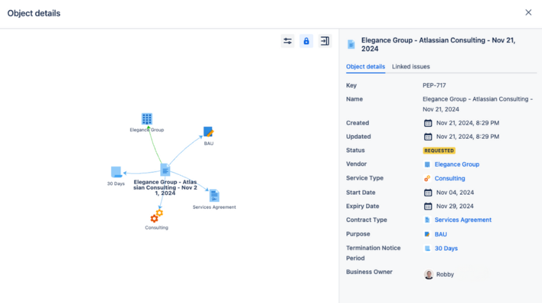542x303 pixels.
Task: Switch to the Object details tab
Action: pyautogui.click(x=365, y=67)
